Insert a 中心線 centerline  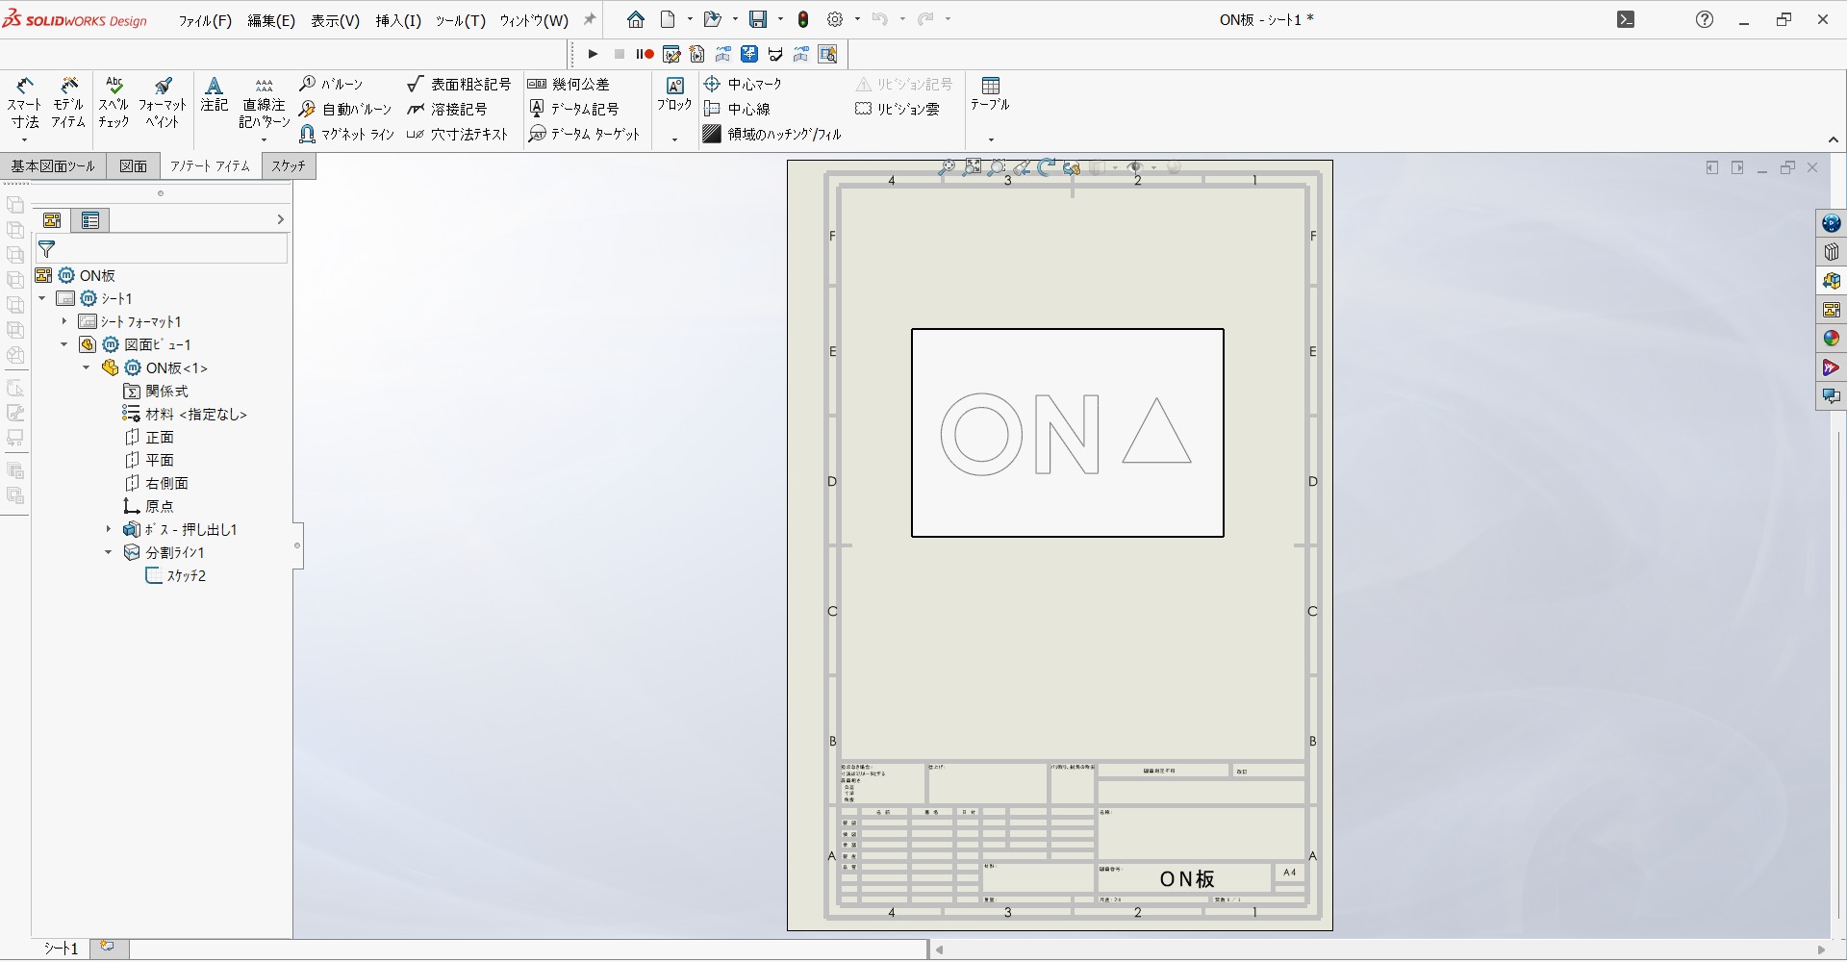pos(737,110)
